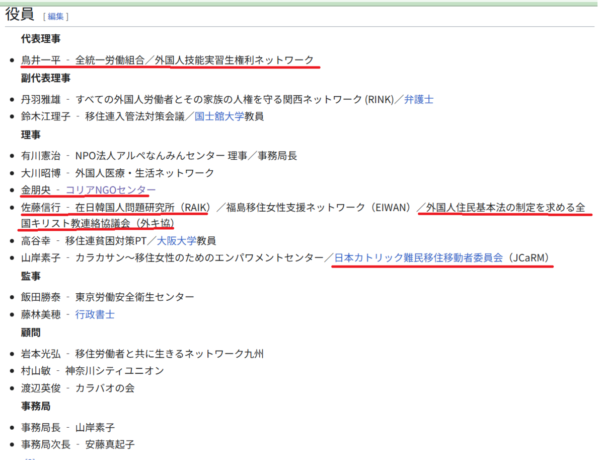Select the 監事 subheading

coord(31,276)
